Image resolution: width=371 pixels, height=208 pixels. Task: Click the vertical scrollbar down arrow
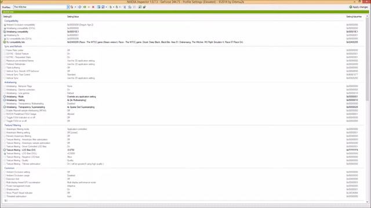367,202
